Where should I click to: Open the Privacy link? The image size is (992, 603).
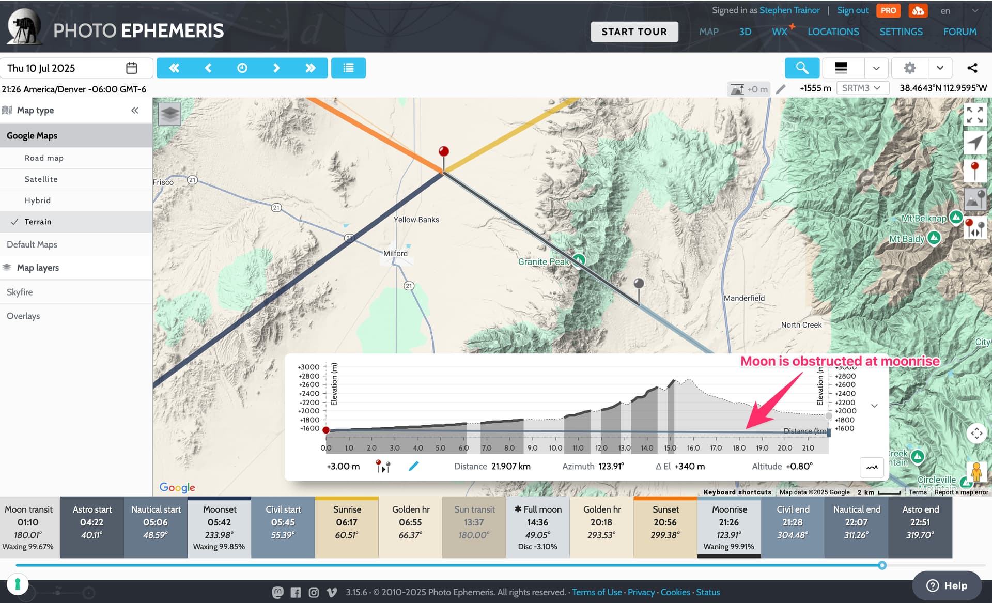(x=641, y=592)
